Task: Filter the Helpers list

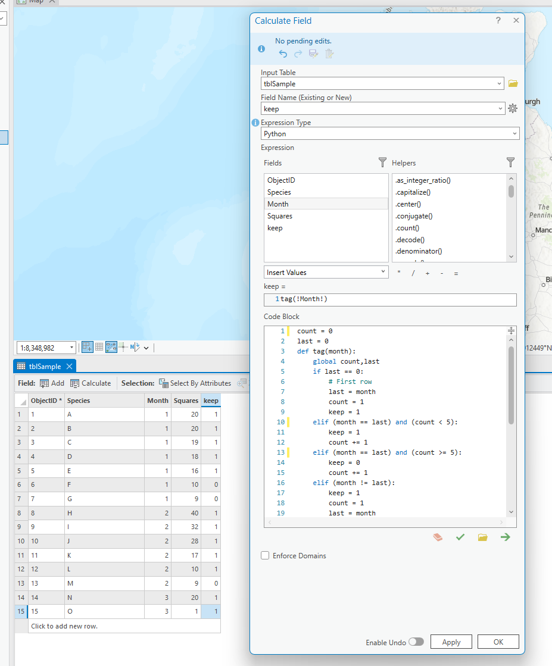Action: pos(510,162)
